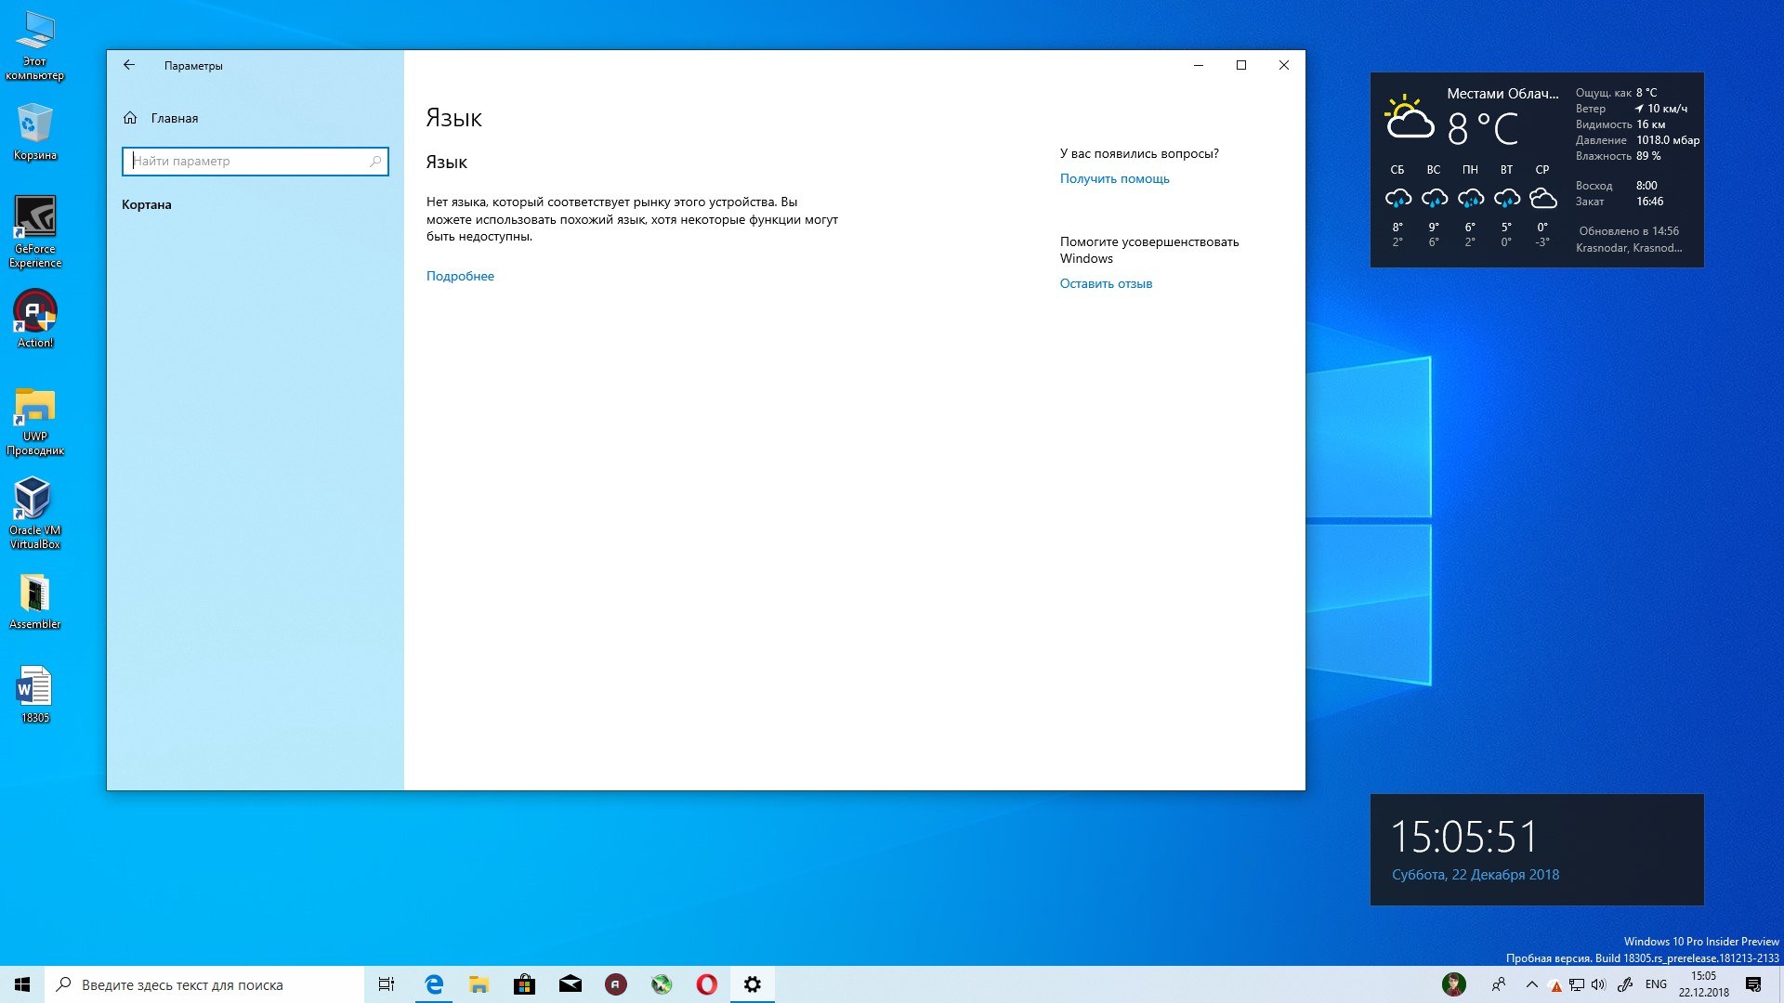Open Action Center notifications icon

[x=1753, y=984]
